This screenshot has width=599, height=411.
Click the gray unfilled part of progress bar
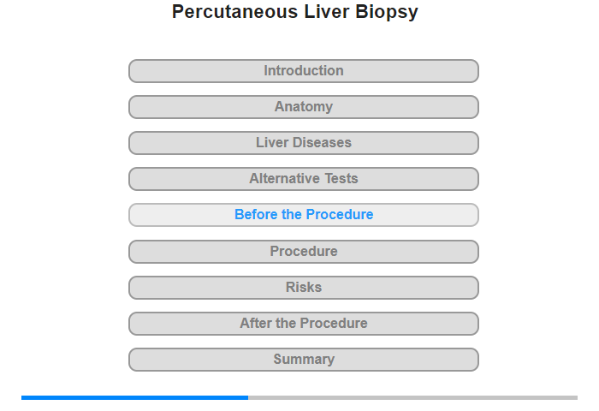(x=413, y=397)
